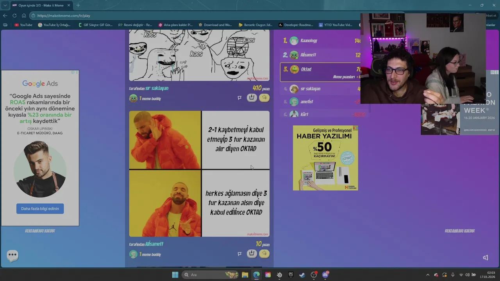Image resolution: width=500 pixels, height=281 pixels.
Task: Open the tab search dropdown
Action: 5,5
